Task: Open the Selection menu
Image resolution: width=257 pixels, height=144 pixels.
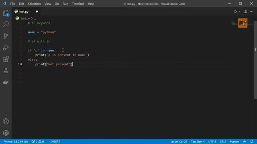Action: click(x=34, y=4)
